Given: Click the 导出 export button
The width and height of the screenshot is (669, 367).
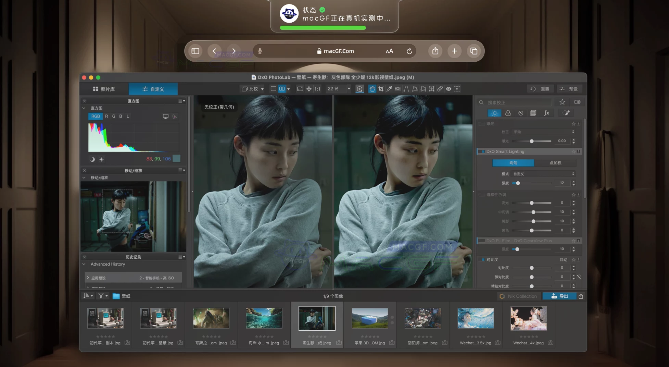Looking at the screenshot, I should pos(559,296).
